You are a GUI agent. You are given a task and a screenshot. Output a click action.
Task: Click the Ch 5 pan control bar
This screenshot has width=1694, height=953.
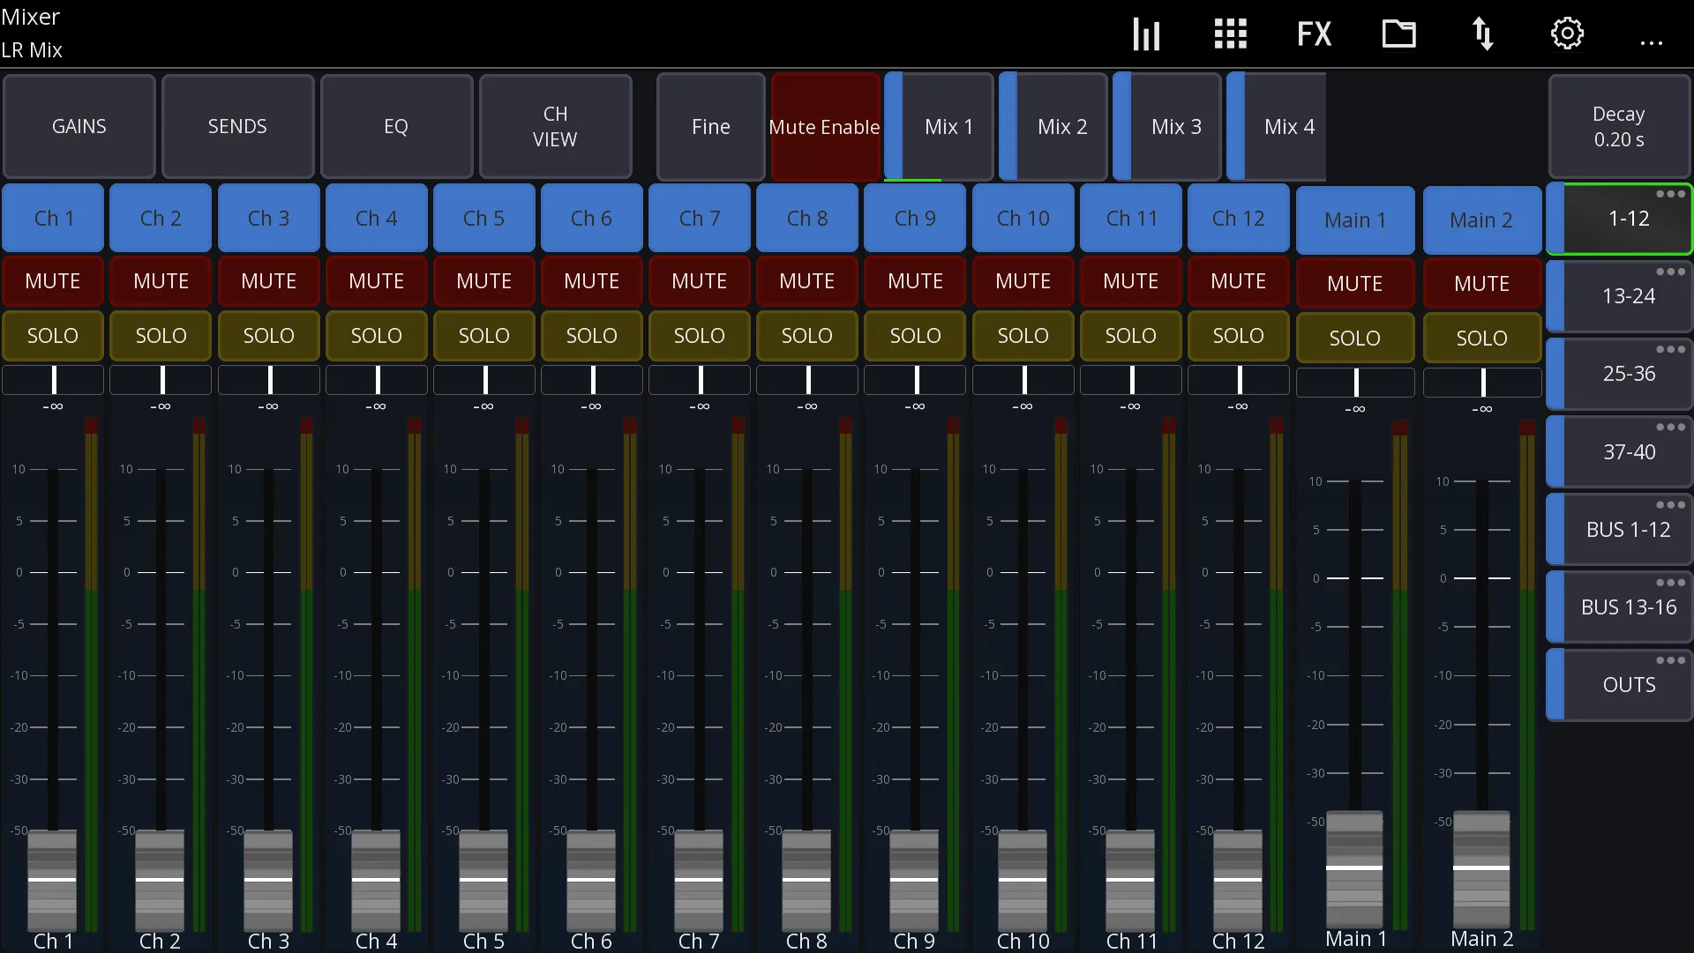484,380
